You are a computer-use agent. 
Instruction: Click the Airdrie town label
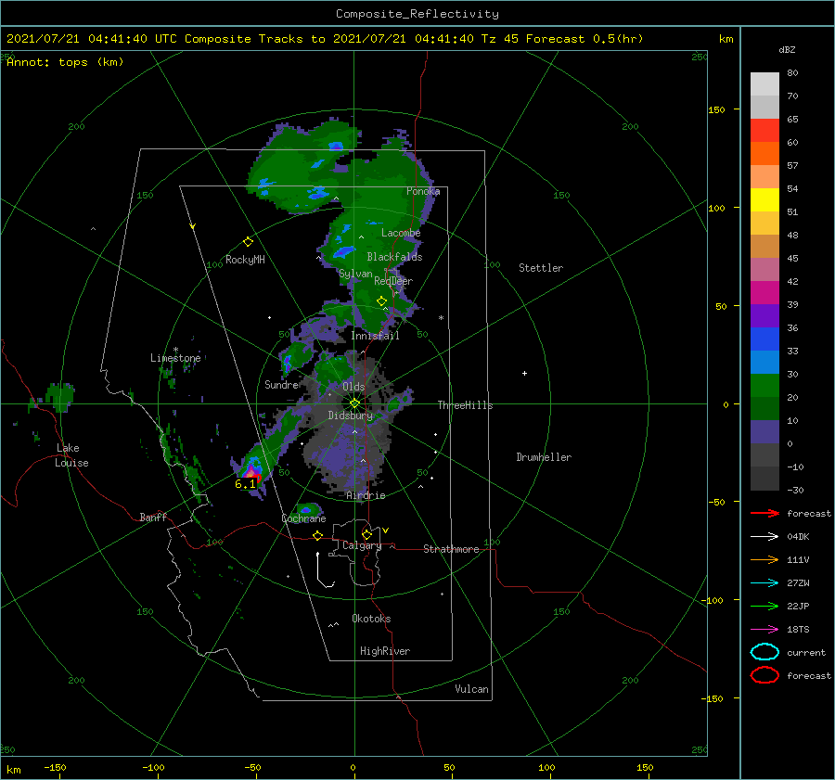click(366, 495)
